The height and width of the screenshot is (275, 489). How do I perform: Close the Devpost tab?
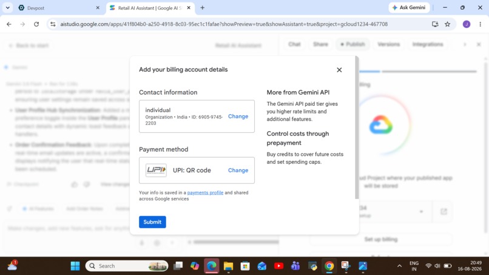[98, 8]
